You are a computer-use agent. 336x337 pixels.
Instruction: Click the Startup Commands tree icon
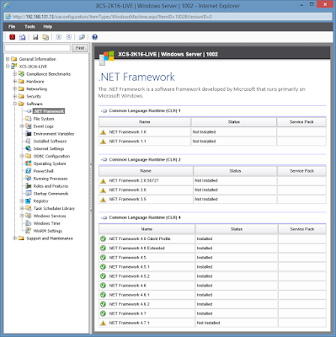(x=28, y=193)
